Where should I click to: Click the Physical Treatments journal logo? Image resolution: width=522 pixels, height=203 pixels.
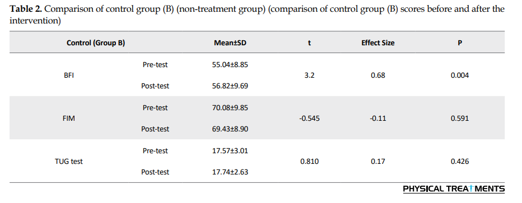point(454,189)
